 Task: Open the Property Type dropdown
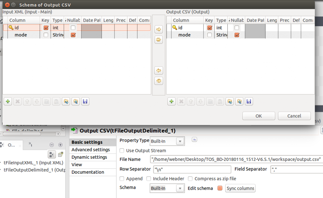180,141
